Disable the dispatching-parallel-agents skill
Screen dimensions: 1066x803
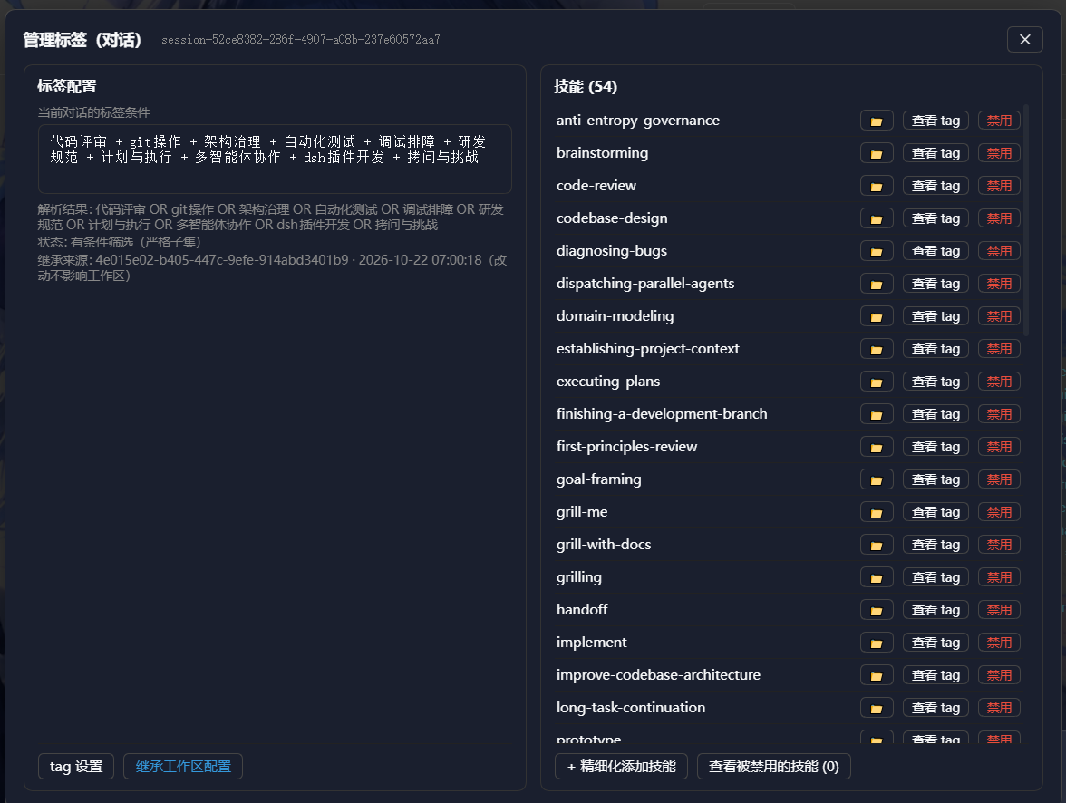999,285
